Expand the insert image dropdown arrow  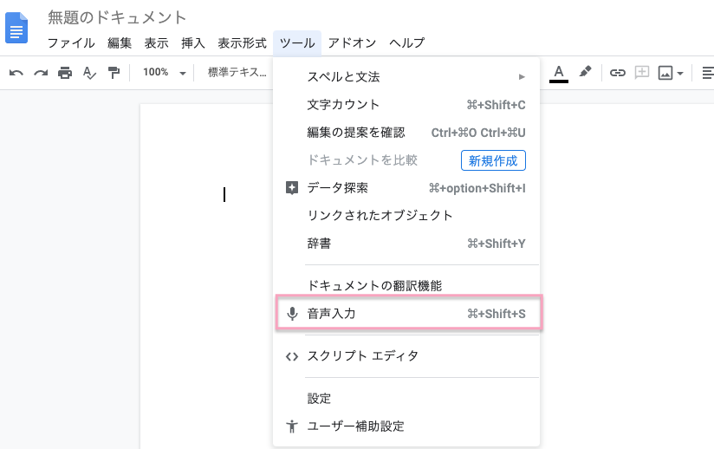[681, 74]
